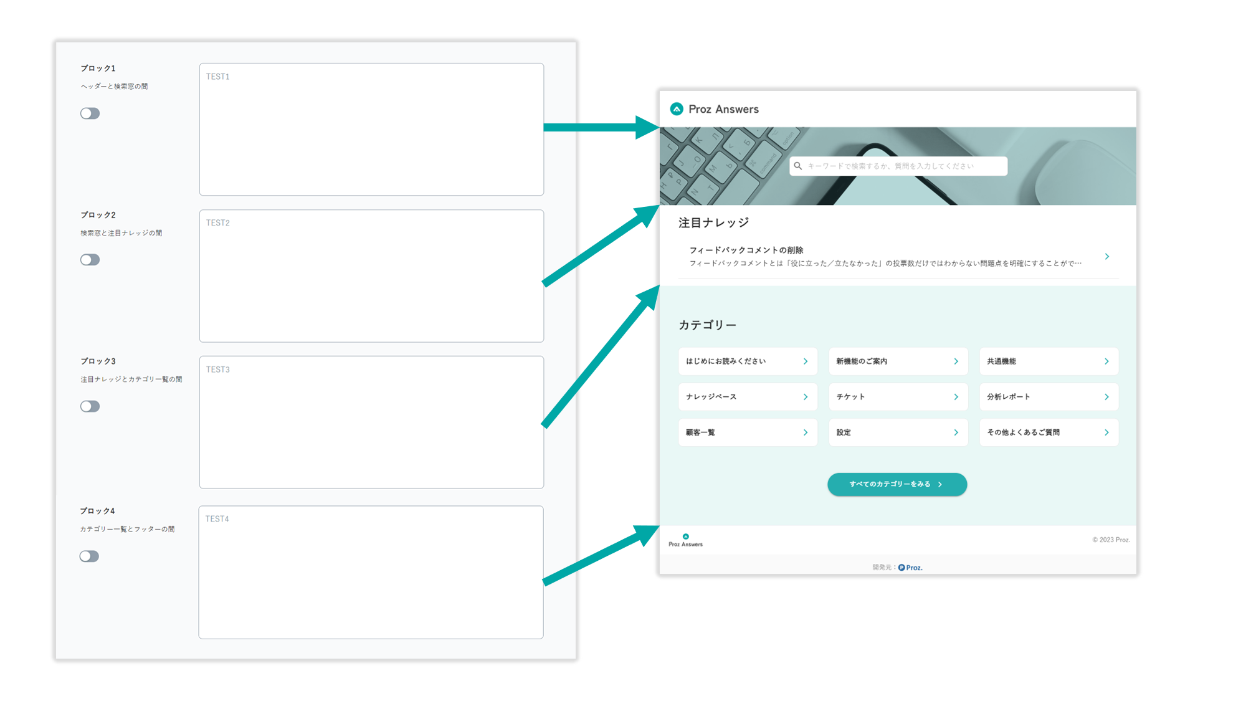Viewport: 1246px width, 701px height.
Task: Enable the ブロック1 toggle switch
Action: (x=90, y=113)
